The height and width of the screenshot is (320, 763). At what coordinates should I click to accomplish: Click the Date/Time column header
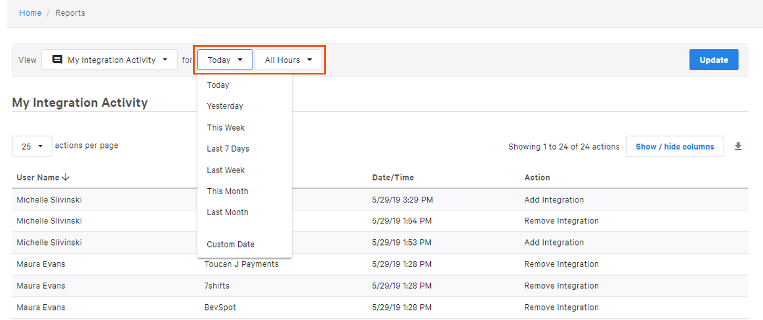(393, 177)
